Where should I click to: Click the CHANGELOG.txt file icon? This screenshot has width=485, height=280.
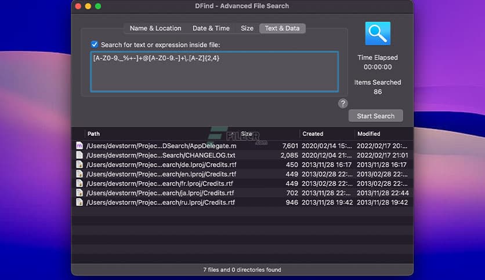point(79,155)
